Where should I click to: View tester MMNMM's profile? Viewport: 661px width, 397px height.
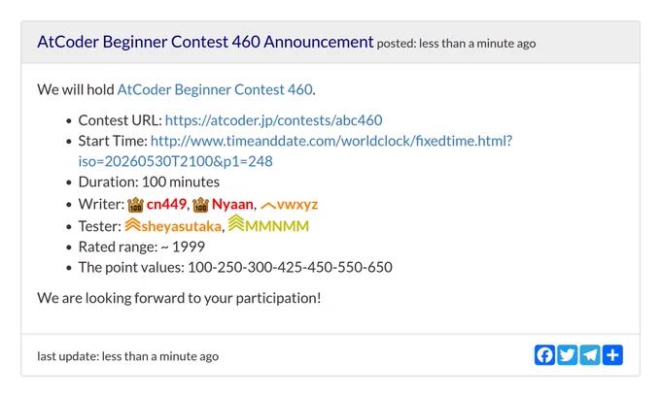(277, 226)
